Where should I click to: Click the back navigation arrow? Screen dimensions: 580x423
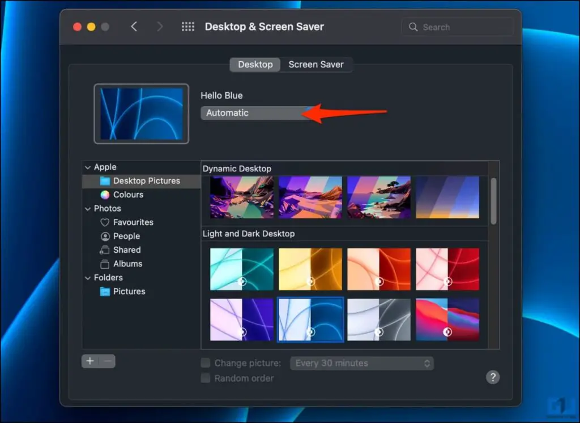point(135,26)
